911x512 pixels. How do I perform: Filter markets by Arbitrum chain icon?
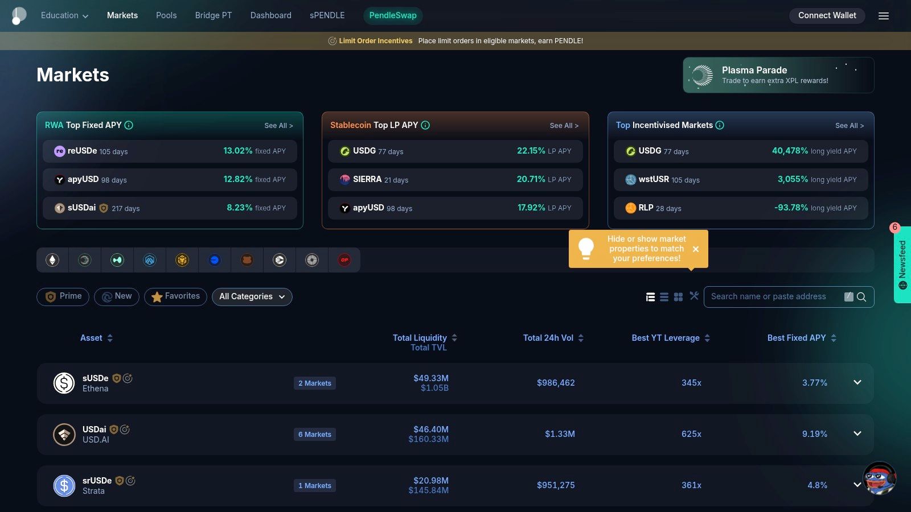pos(150,260)
